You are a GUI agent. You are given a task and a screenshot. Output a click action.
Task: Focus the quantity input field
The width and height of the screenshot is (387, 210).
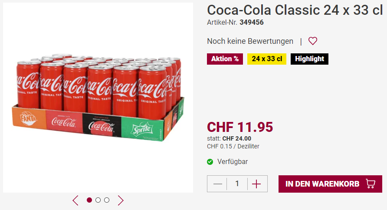237,184
